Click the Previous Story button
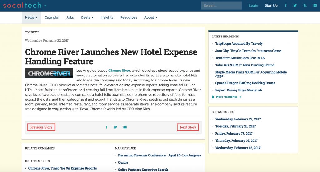Viewport: 320px width, 172px height. 41,127
